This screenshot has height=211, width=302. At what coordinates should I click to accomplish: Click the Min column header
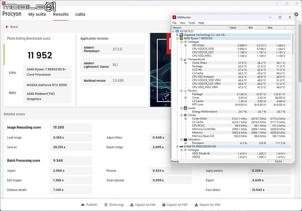[256, 27]
